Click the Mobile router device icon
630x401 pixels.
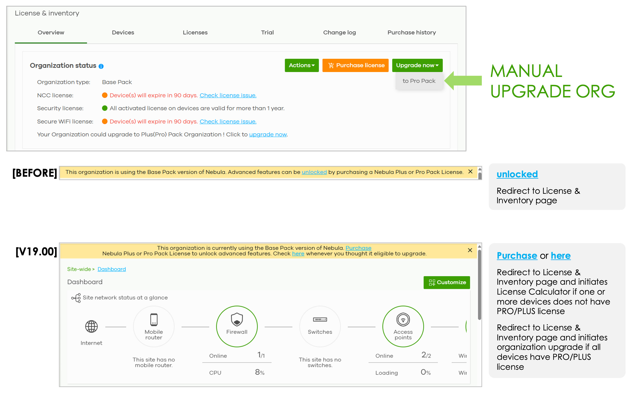(154, 320)
